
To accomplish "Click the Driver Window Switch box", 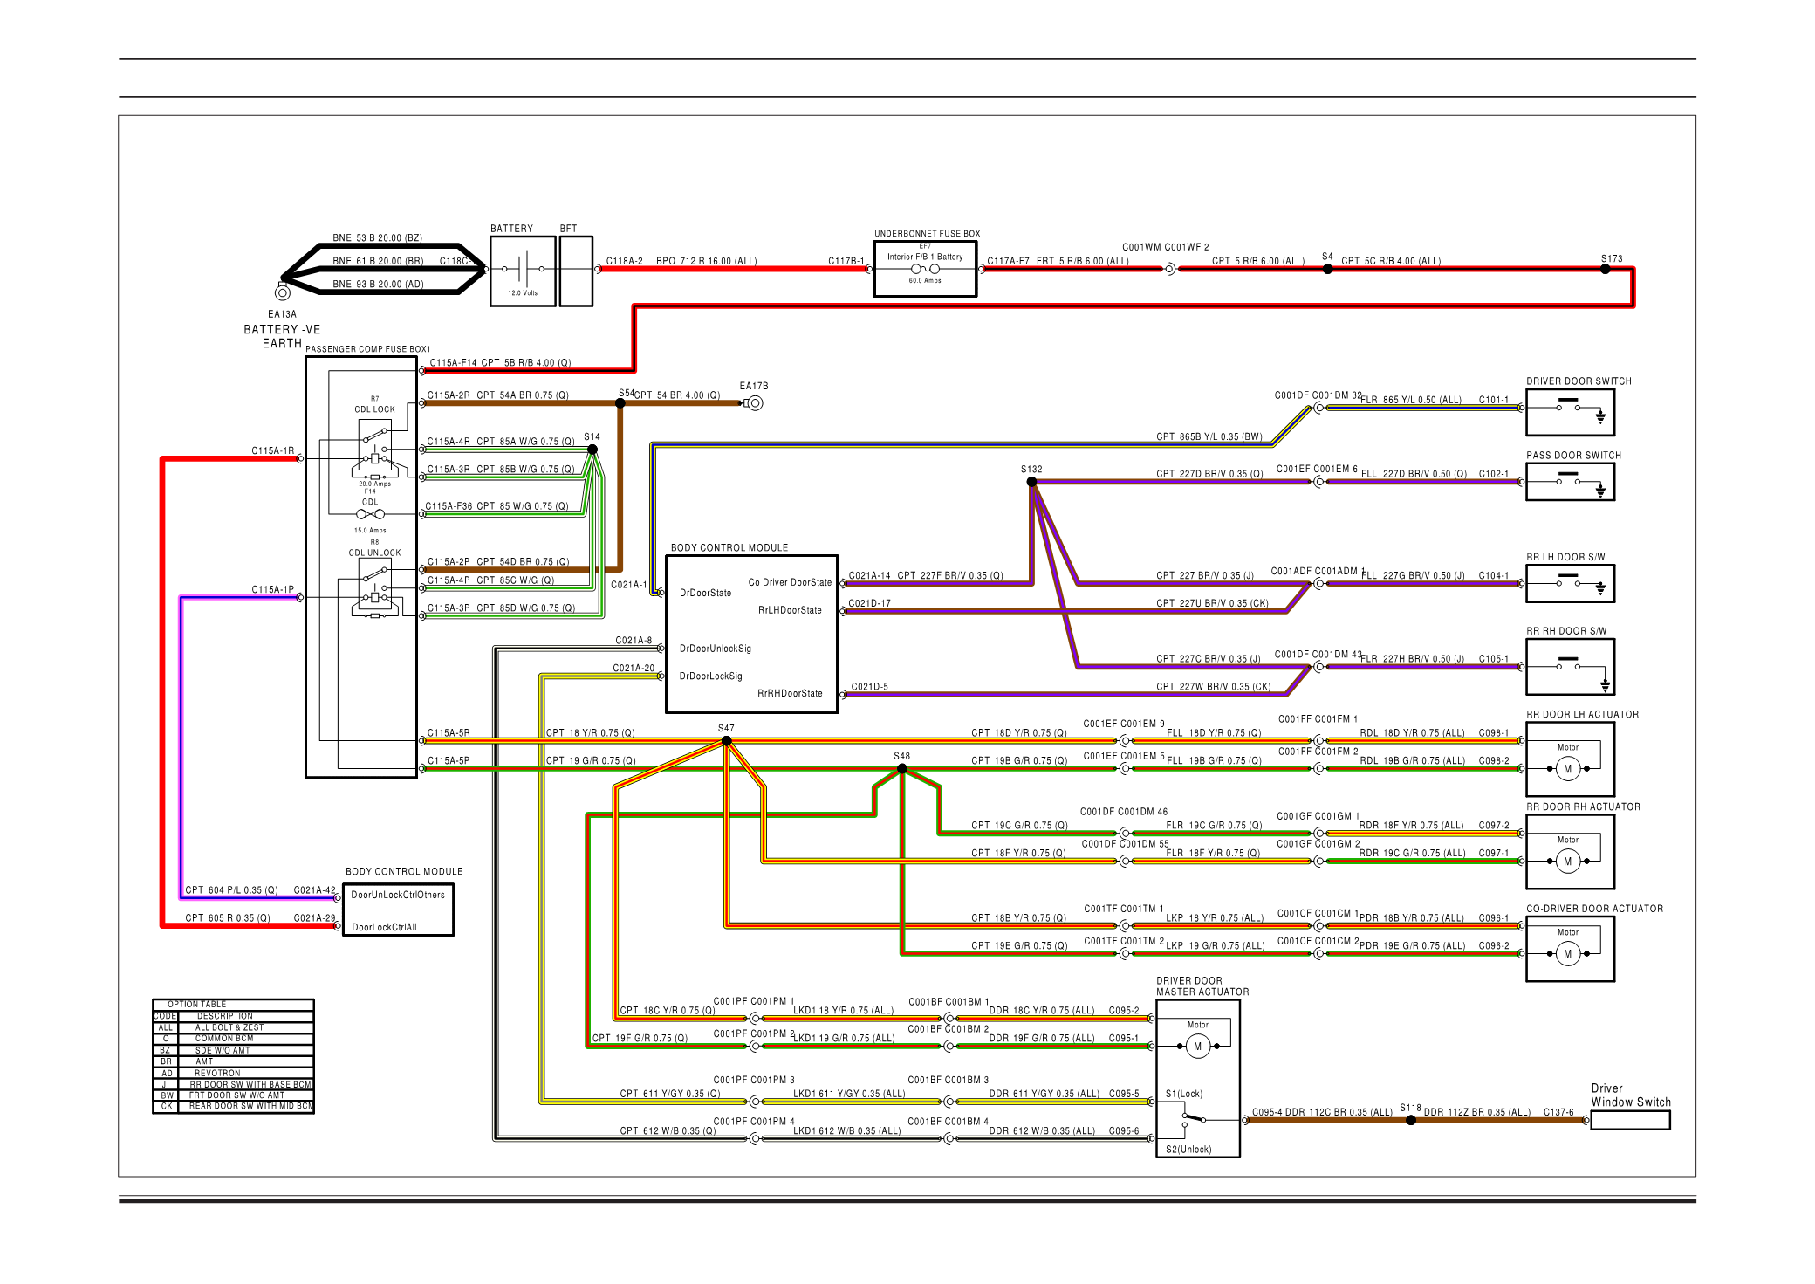I will [1629, 1121].
